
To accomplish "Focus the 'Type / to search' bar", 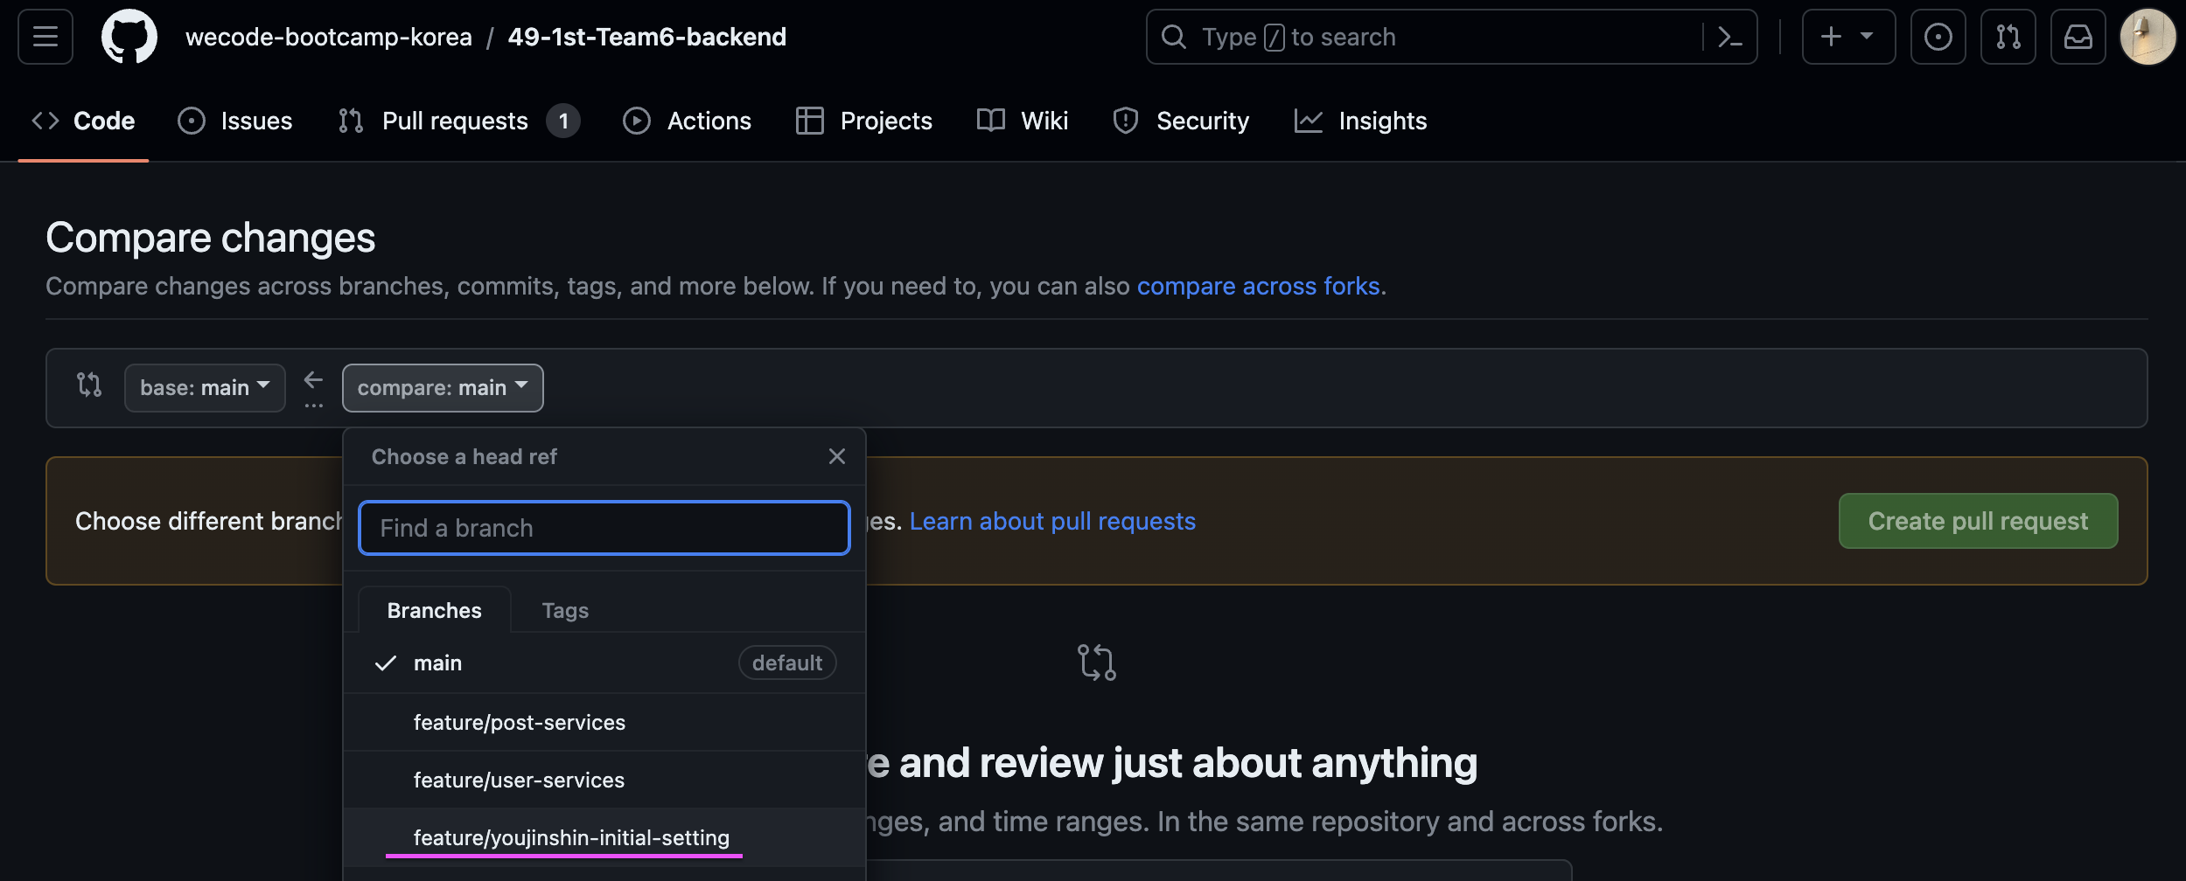I will [1451, 37].
